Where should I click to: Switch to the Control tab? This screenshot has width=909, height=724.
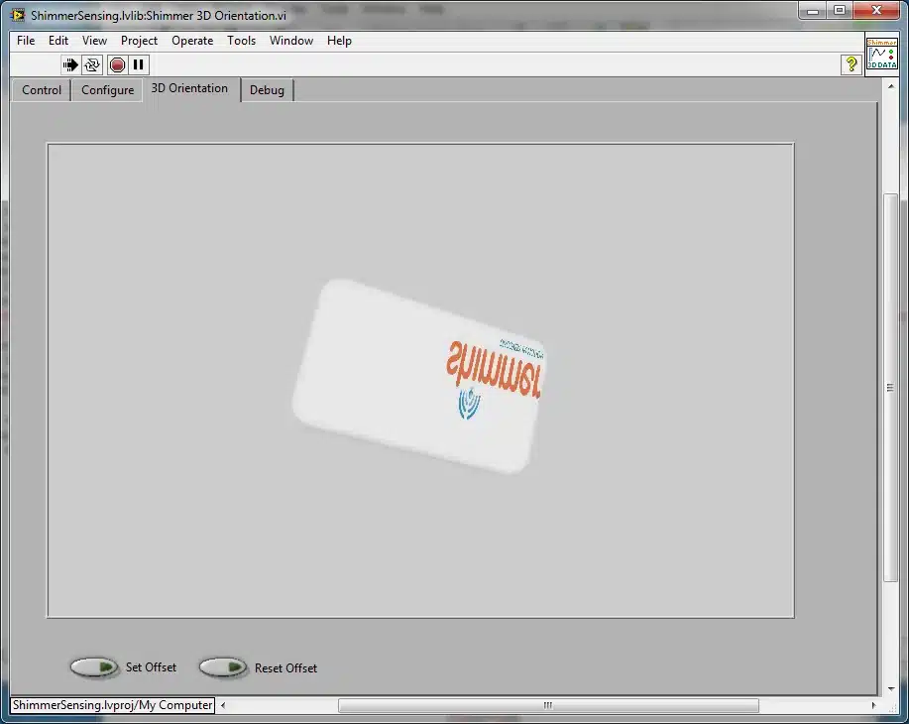click(x=42, y=90)
